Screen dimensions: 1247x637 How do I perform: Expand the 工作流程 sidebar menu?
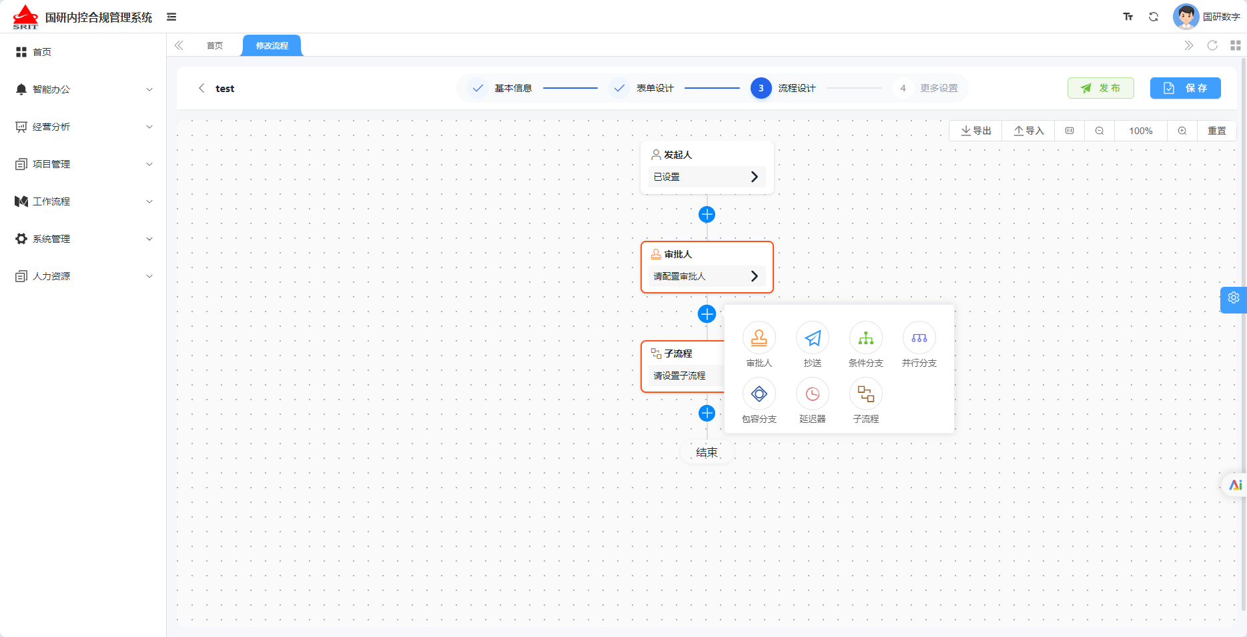click(83, 201)
